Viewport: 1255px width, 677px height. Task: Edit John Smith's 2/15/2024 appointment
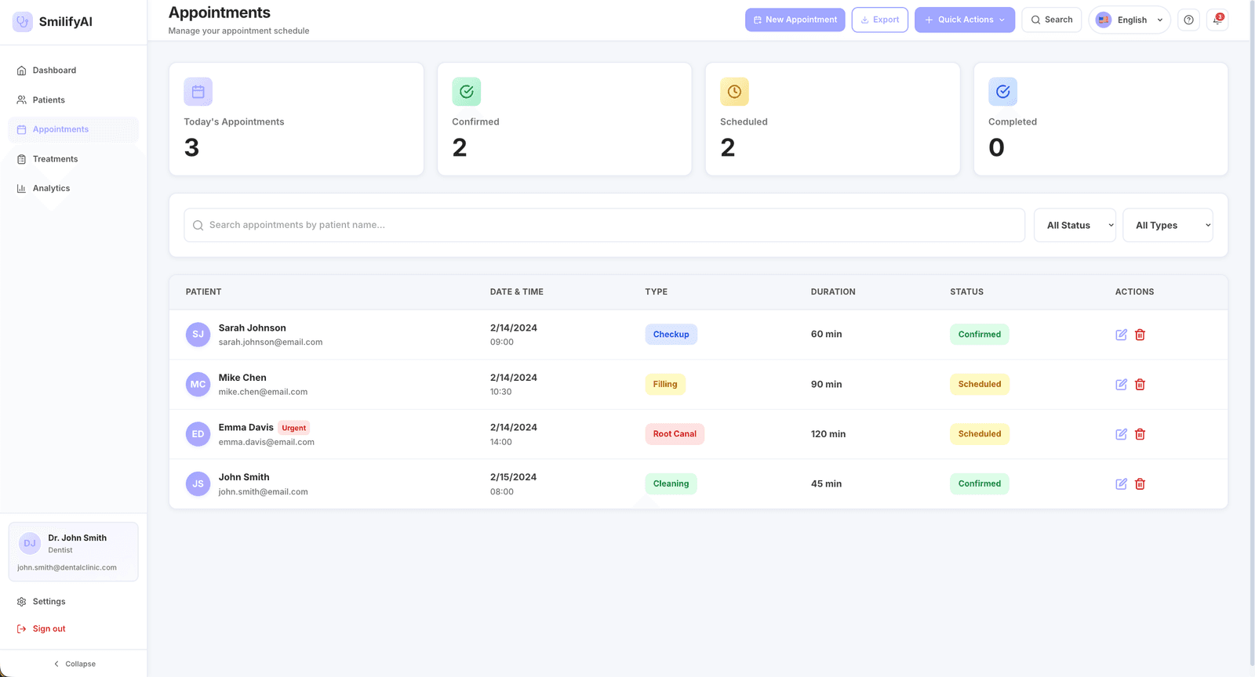click(1121, 484)
